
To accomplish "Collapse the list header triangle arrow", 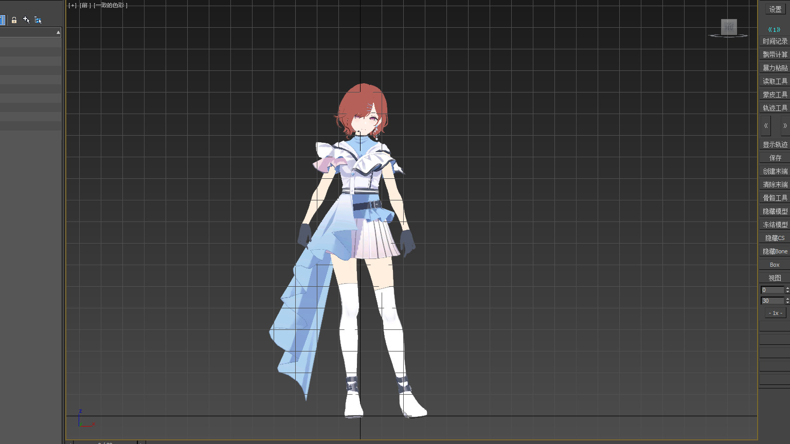I will [x=58, y=32].
